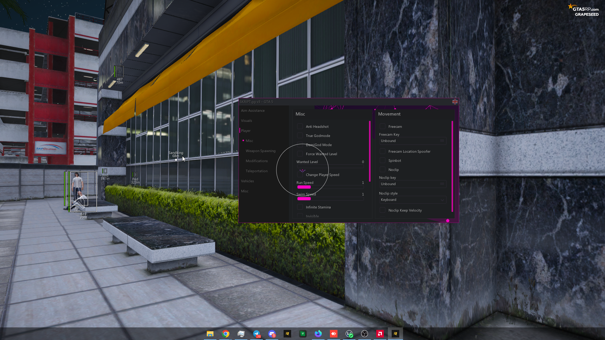Adjust the Swim Speed slider
This screenshot has height=340, width=605.
[x=330, y=199]
